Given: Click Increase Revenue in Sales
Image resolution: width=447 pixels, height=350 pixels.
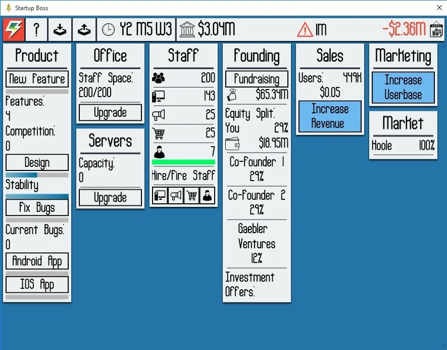Looking at the screenshot, I should click(x=330, y=116).
